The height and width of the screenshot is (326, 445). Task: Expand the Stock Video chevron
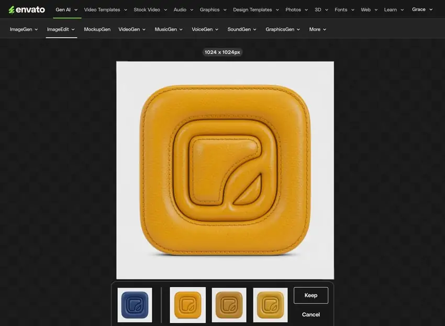click(165, 10)
